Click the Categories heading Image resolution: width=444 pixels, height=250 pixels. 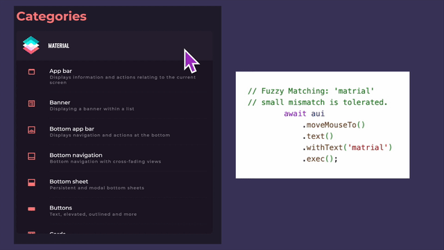point(51,17)
